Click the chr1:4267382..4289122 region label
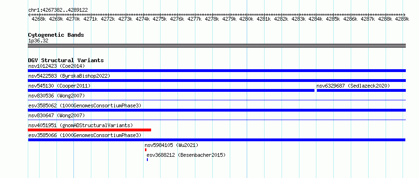419x178 pixels. coord(58,10)
